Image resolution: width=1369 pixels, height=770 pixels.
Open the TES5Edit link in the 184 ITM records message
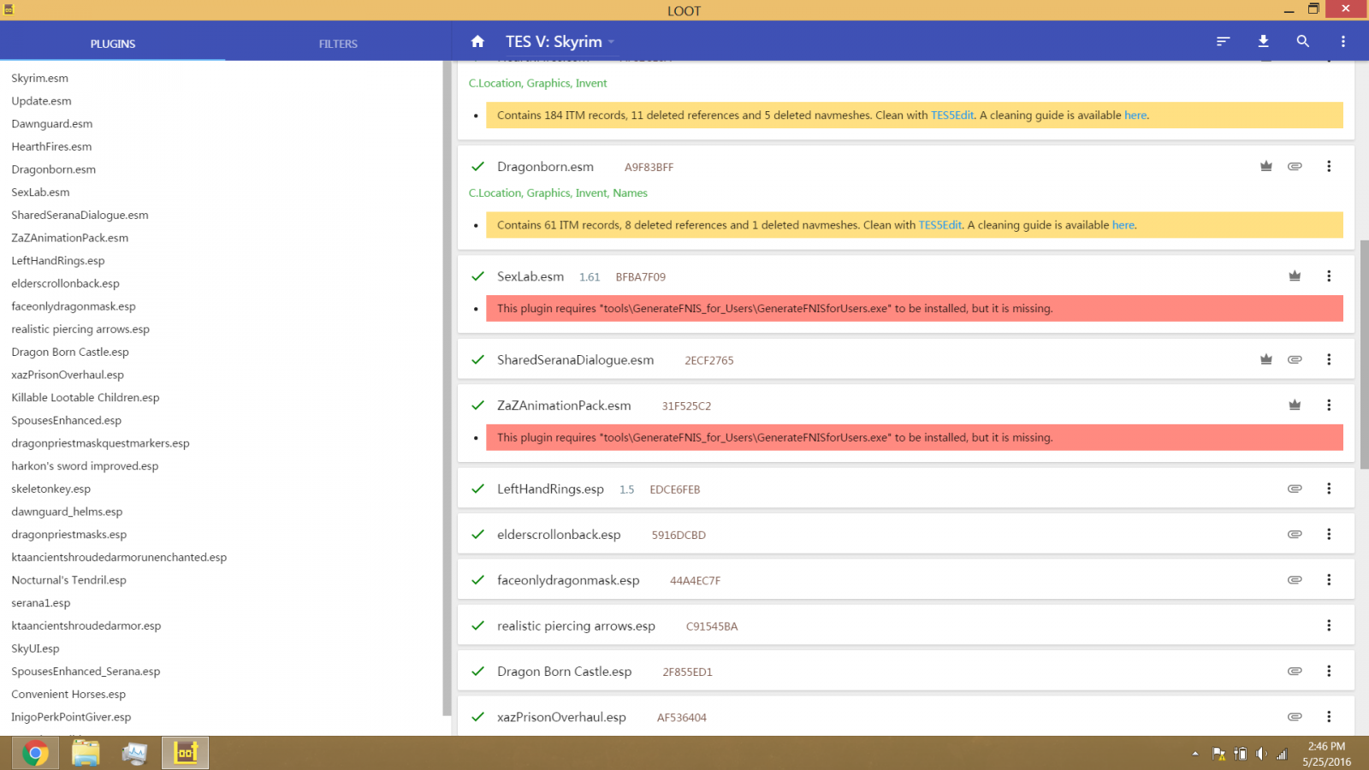pos(952,115)
